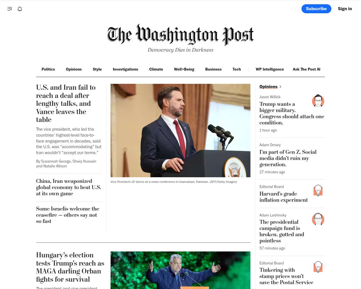The width and height of the screenshot is (361, 289).
Task: Click the blue Subscribe button
Action: [x=316, y=9]
